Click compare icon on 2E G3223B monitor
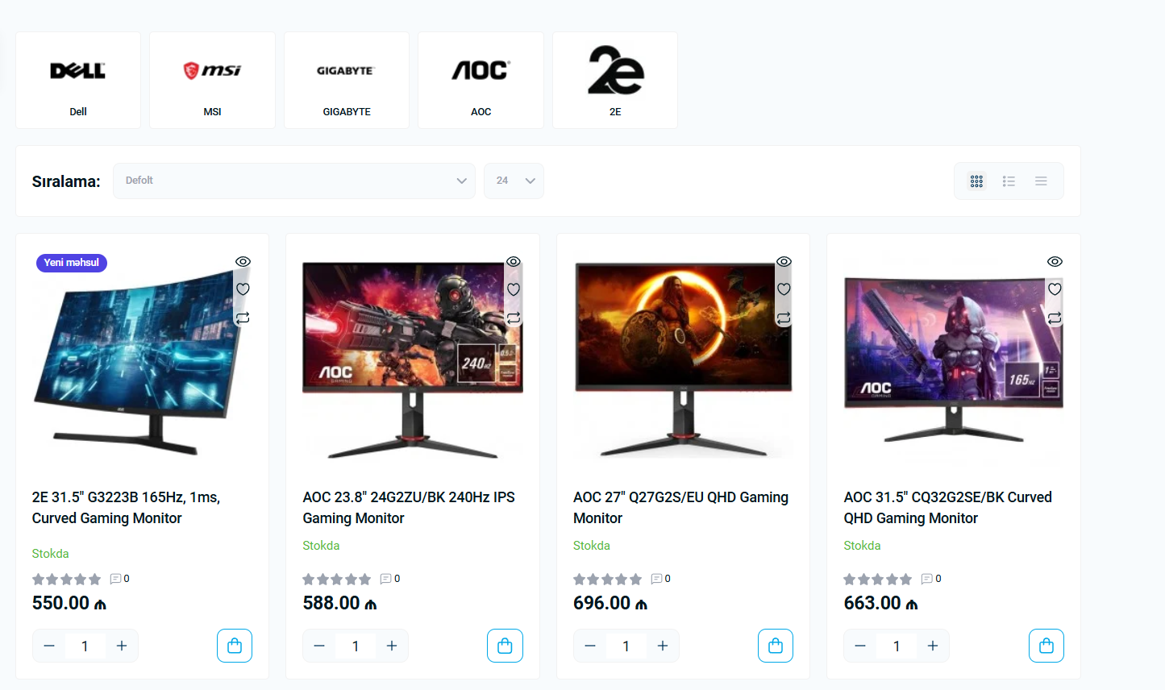 (243, 318)
